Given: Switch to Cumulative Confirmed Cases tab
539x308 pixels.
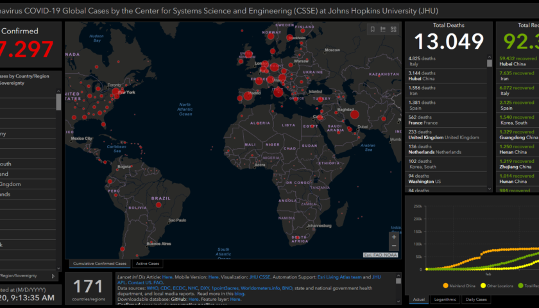Looking at the screenshot, I should tap(99, 264).
